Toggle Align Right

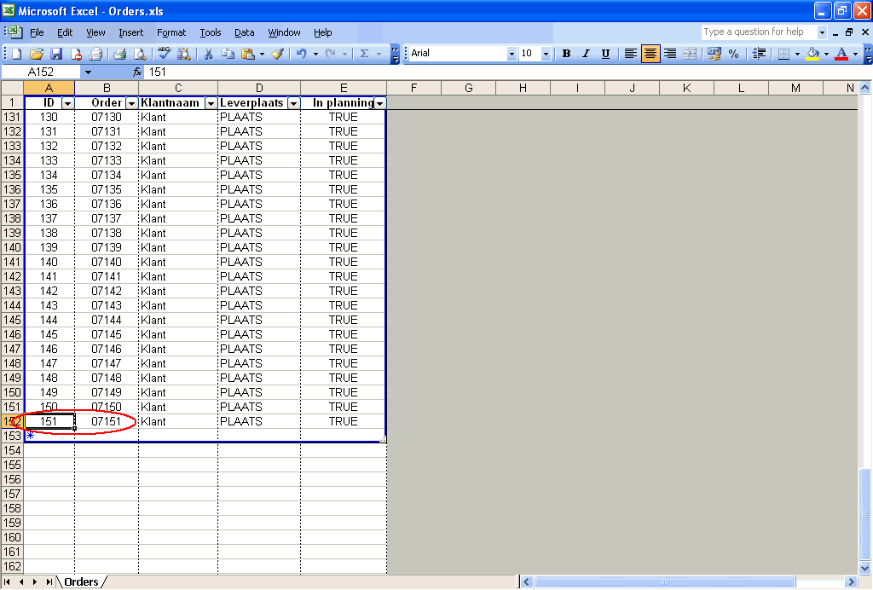670,54
